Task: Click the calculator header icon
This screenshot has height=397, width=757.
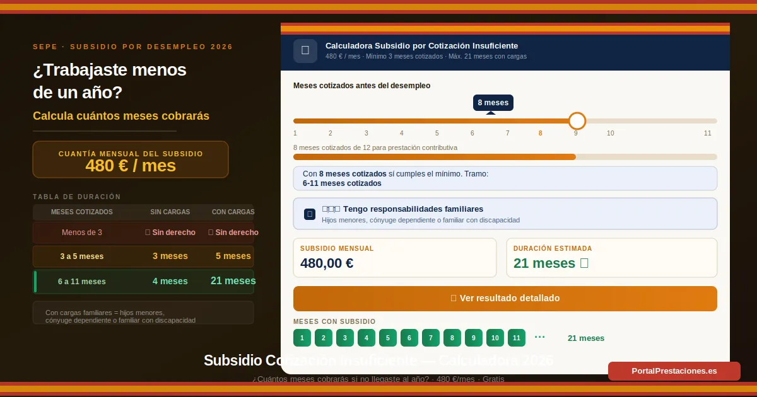Action: point(305,51)
